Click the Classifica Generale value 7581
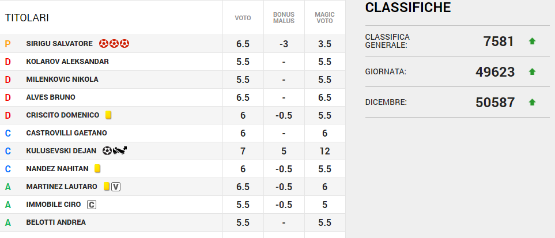 [x=499, y=41]
